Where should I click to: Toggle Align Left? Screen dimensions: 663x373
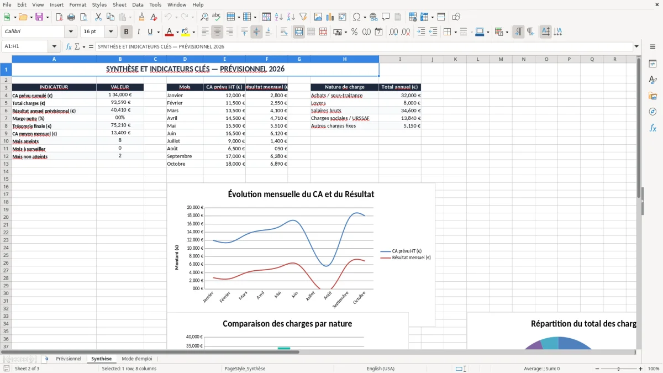click(x=206, y=32)
